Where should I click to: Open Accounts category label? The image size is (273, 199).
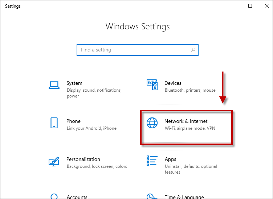tap(77, 197)
